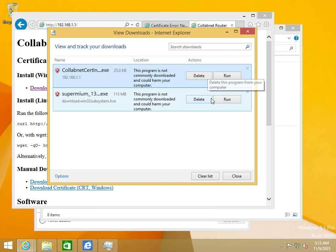
Task: Click Close button in downloads dialog
Action: 237,176
